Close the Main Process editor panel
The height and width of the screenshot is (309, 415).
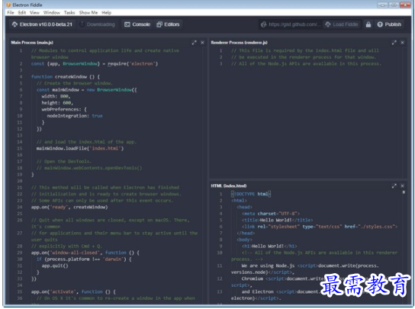click(x=202, y=43)
